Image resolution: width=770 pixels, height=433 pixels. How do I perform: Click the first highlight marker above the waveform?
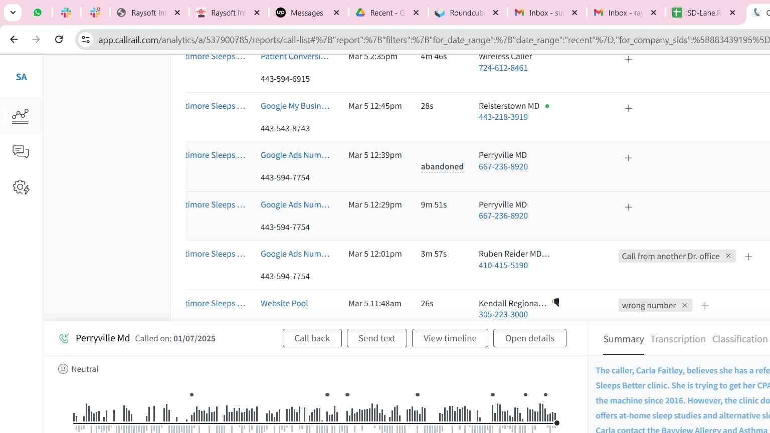coord(191,395)
